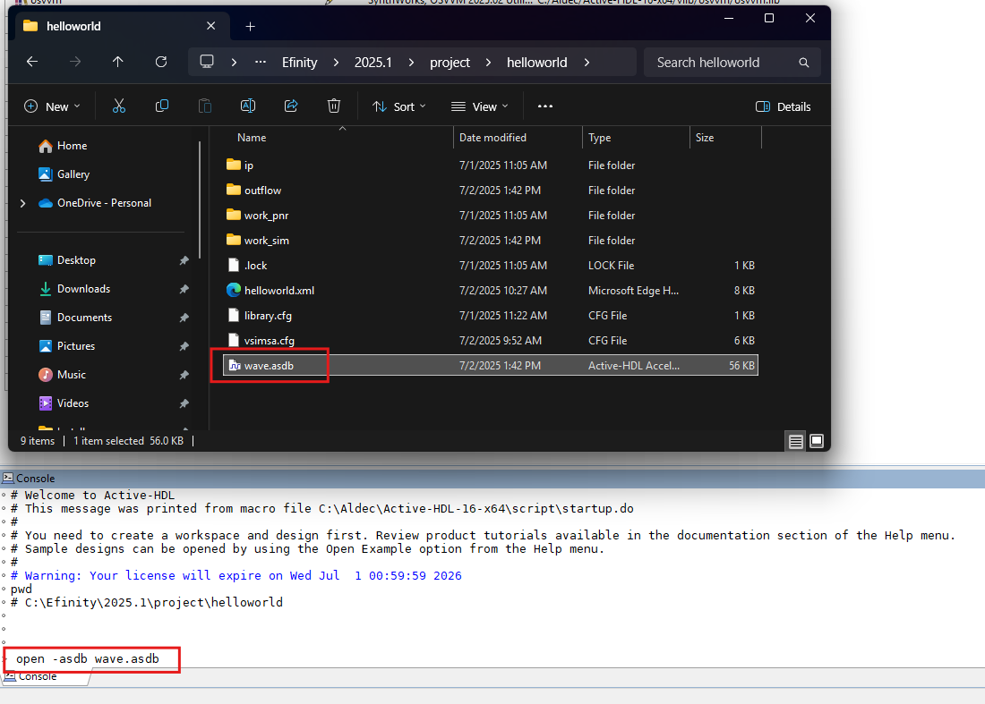Viewport: 985px width, 704px height.
Task: Click the This PC monitor icon in address bar
Action: click(207, 62)
